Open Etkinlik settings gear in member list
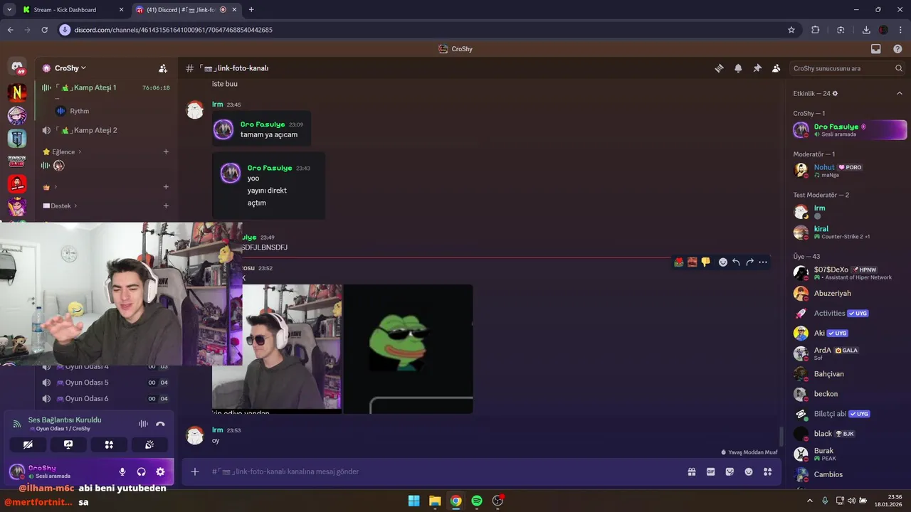The width and height of the screenshot is (911, 512). point(835,94)
